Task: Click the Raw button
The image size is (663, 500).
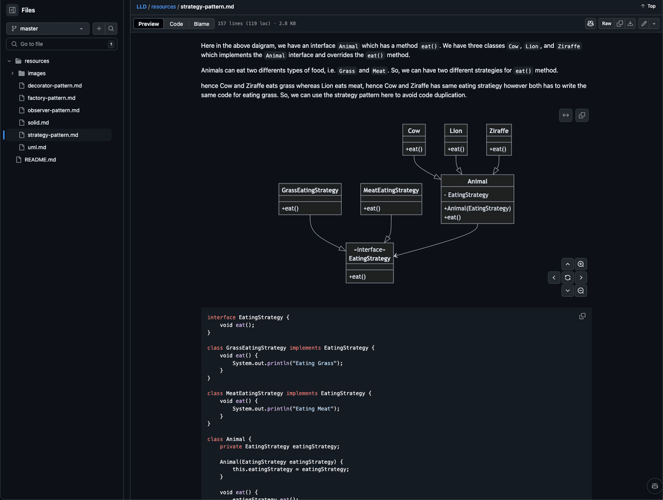Action: click(x=607, y=23)
